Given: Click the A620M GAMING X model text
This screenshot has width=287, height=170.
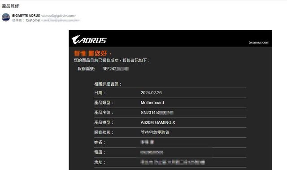Looking at the screenshot, I should [158, 122].
